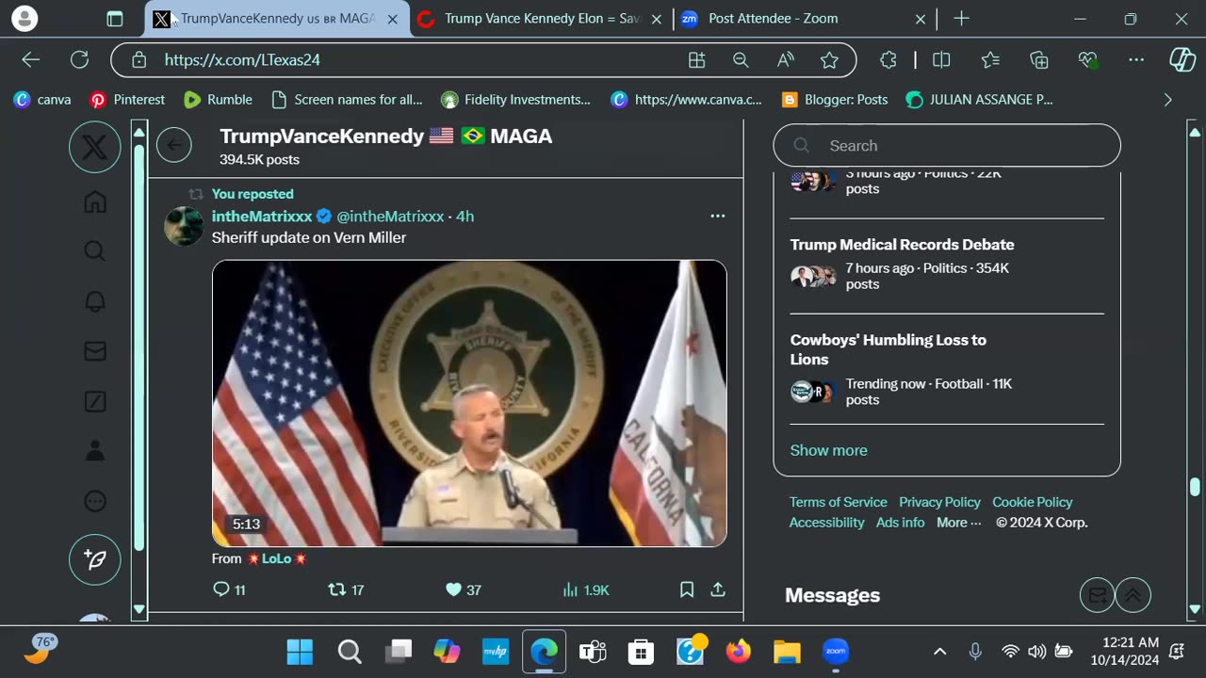Viewport: 1206px width, 678px height.
Task: Expand the Messages drawer
Action: [1133, 595]
